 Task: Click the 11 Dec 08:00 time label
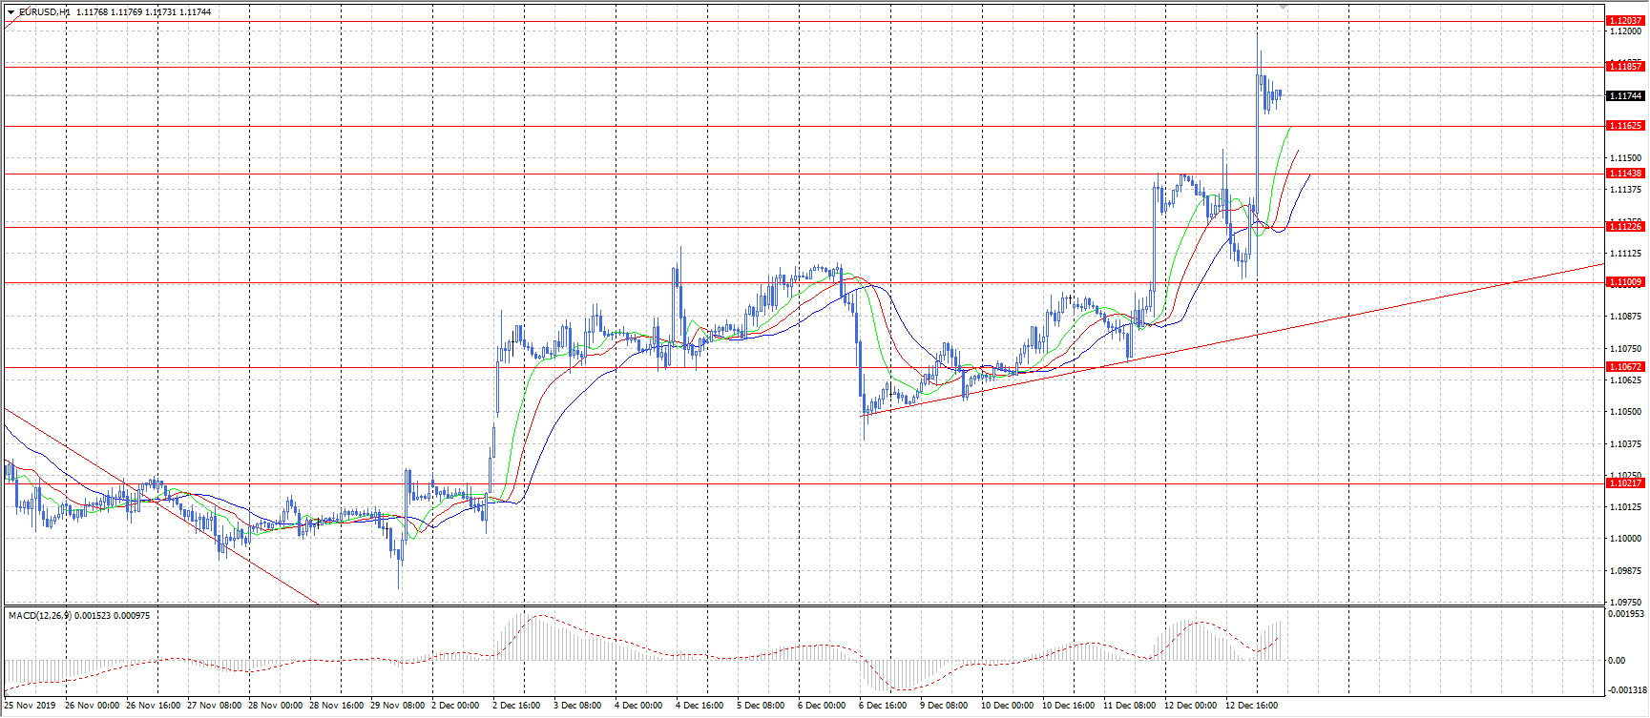[x=1129, y=707]
